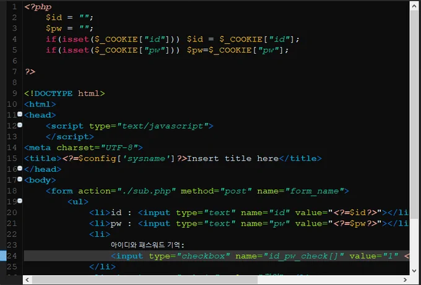Click the blue margin marker at line 24
This screenshot has width=421, height=285.
click(x=3, y=256)
